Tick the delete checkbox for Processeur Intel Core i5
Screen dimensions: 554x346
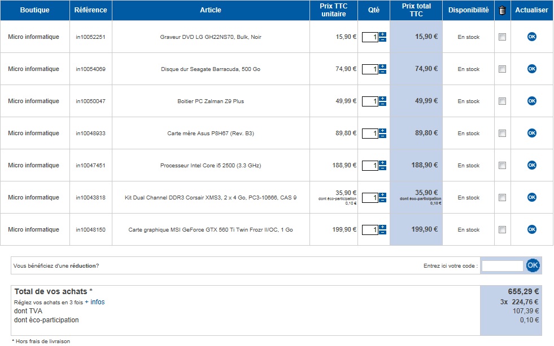502,166
